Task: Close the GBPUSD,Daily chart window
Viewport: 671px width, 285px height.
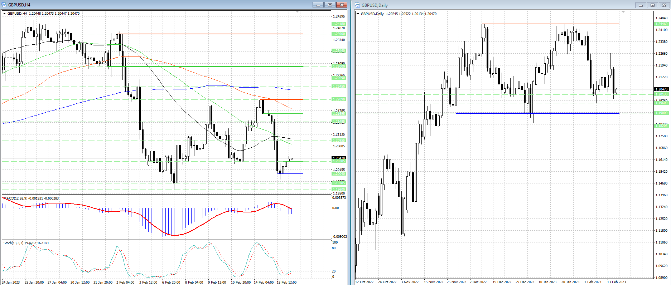Action: (x=664, y=5)
